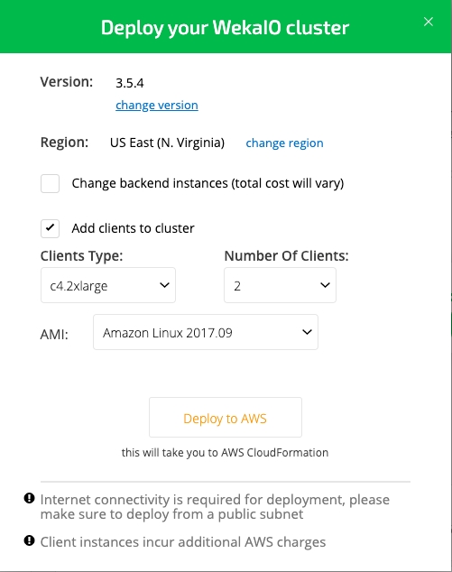Click the warning icon beside Client instances notice
Screen dimensions: 452x572
(29, 540)
